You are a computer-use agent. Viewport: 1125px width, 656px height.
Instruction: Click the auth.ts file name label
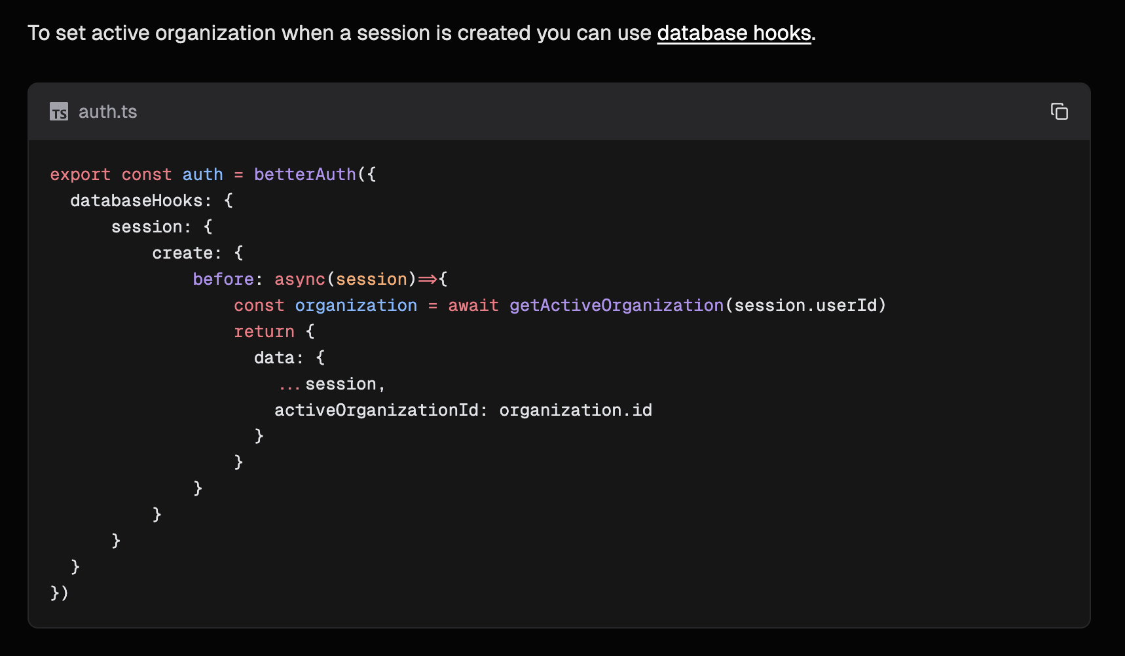click(107, 112)
